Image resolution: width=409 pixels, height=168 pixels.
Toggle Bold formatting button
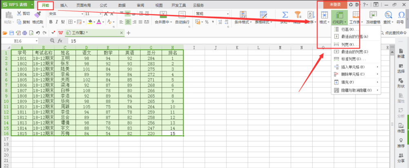click(51, 22)
